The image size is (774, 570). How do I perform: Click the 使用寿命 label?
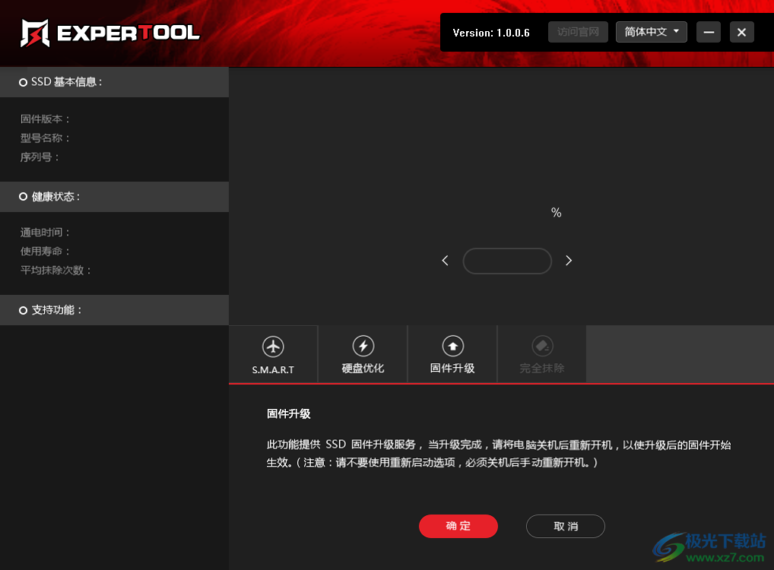(45, 252)
